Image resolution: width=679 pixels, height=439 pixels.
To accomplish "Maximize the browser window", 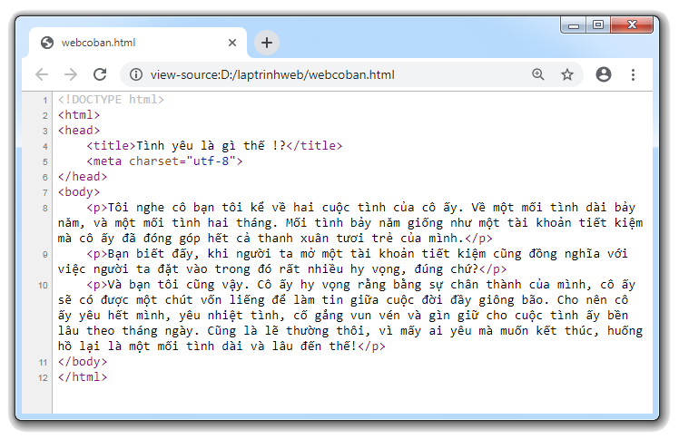I will click(598, 25).
